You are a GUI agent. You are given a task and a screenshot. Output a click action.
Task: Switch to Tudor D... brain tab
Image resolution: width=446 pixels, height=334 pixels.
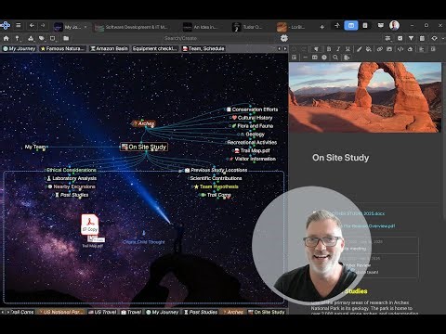(247, 27)
